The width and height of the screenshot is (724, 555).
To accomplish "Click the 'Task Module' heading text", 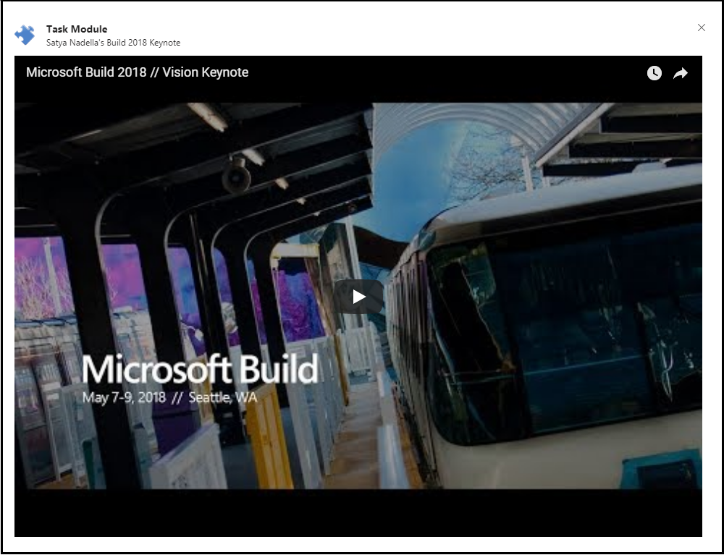I will click(x=77, y=29).
